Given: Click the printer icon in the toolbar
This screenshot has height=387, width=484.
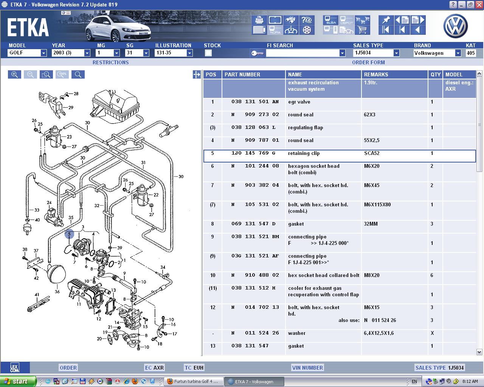Looking at the screenshot, I should [259, 20].
